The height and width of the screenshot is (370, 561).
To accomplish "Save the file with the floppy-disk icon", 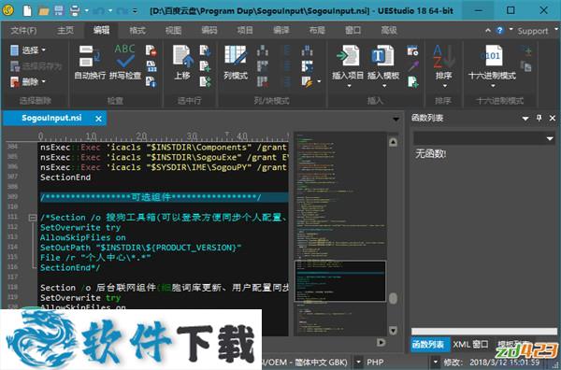I will pyautogui.click(x=59, y=10).
